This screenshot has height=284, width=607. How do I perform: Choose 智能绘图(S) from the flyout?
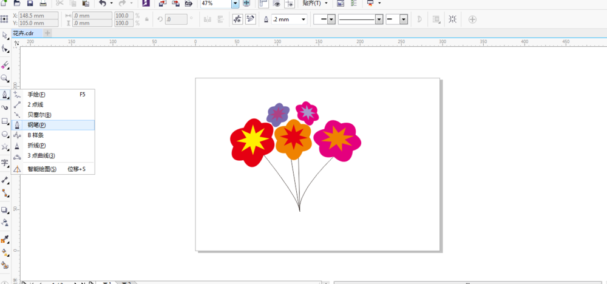point(53,169)
